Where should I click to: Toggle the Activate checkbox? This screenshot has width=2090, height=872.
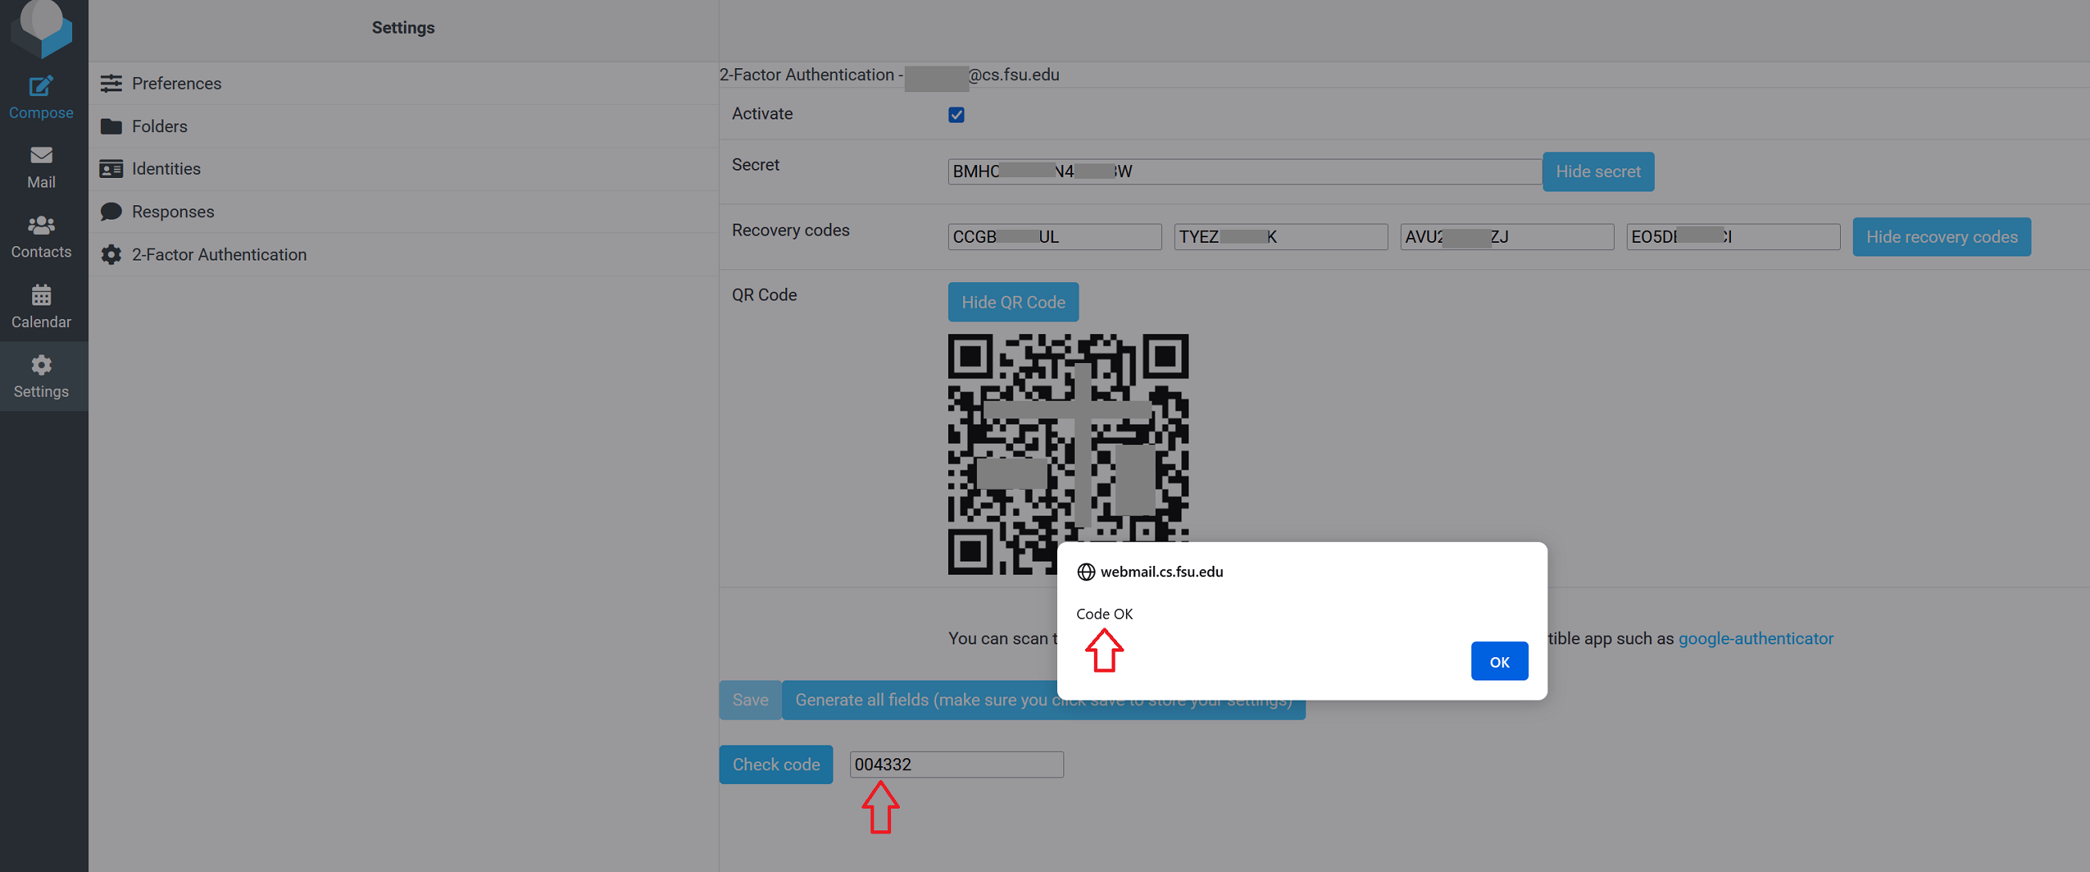coord(957,115)
